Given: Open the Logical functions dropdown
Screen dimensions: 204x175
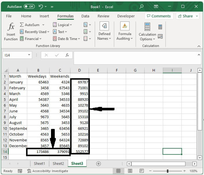Looking at the screenshot, I should (62, 25).
